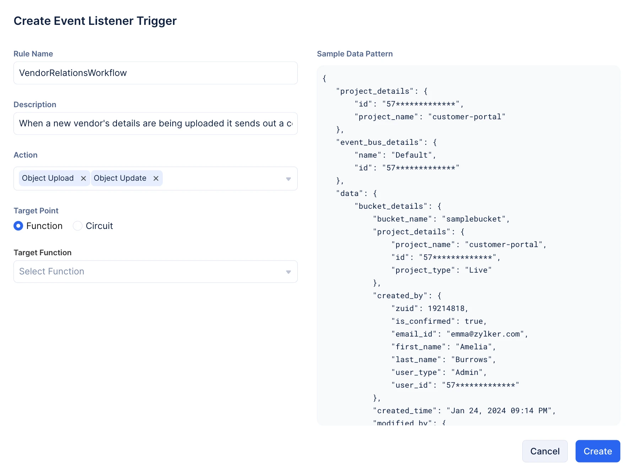Remove the Object Upload tag
Image resolution: width=631 pixels, height=475 pixels.
(83, 178)
